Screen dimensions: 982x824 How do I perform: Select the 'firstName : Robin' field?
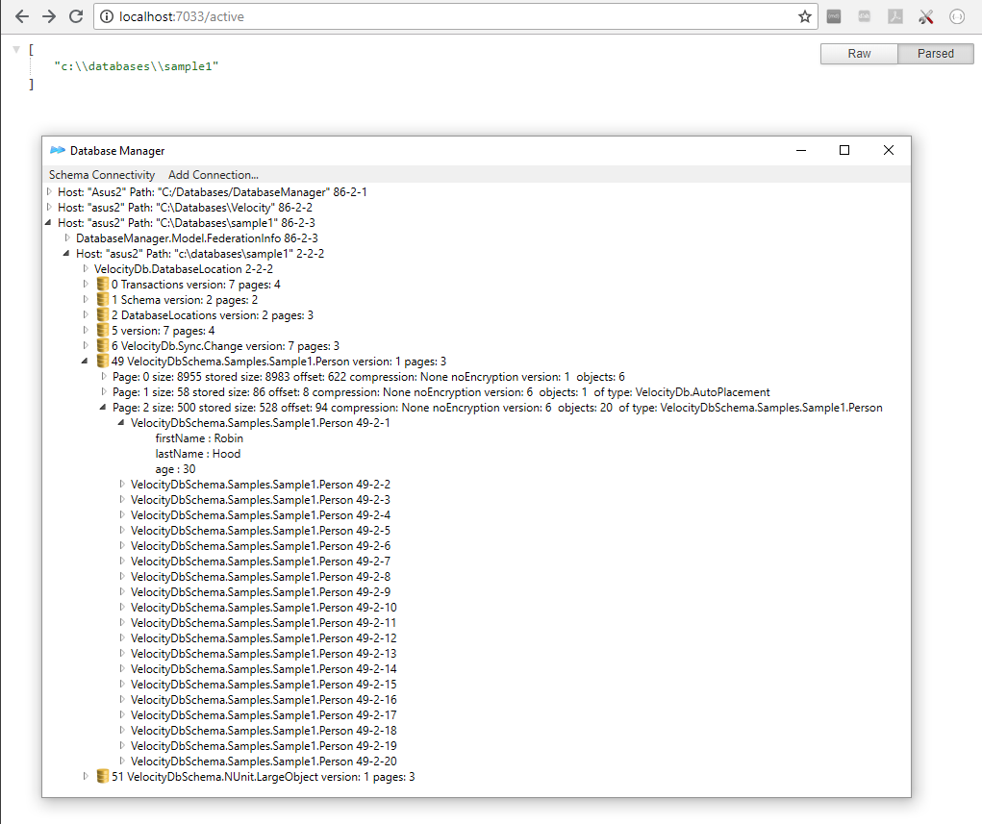point(199,438)
